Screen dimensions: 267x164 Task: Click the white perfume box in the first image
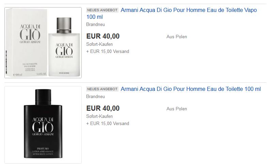click(27, 43)
